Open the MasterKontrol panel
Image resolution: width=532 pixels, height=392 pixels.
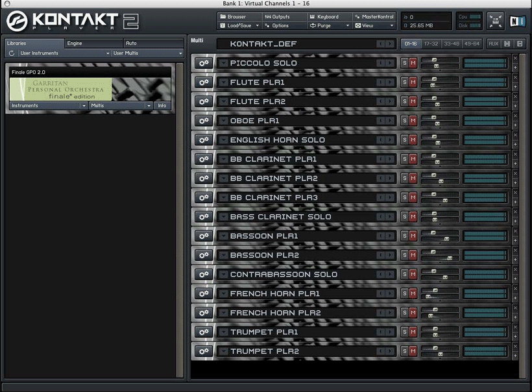374,17
